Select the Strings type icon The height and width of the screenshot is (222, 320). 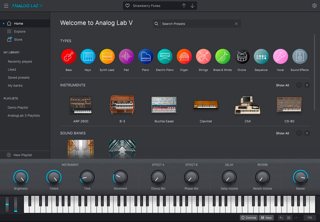(x=203, y=56)
